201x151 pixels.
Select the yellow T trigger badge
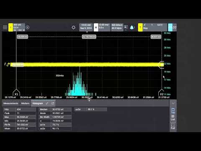coord(140,27)
